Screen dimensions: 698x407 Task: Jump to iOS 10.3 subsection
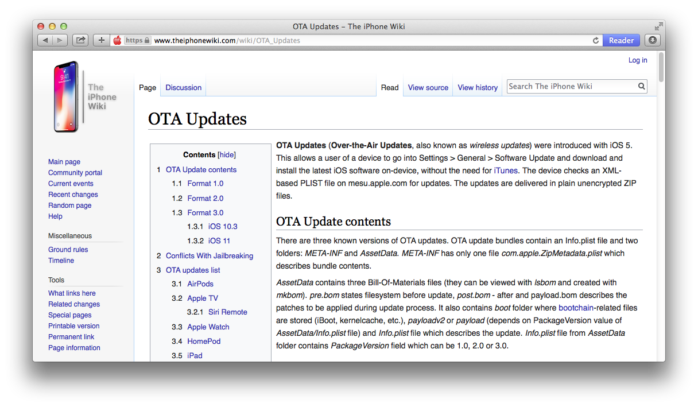tap(223, 227)
